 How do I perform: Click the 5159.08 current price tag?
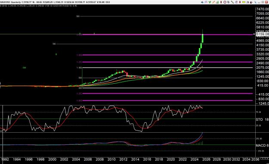263,34
